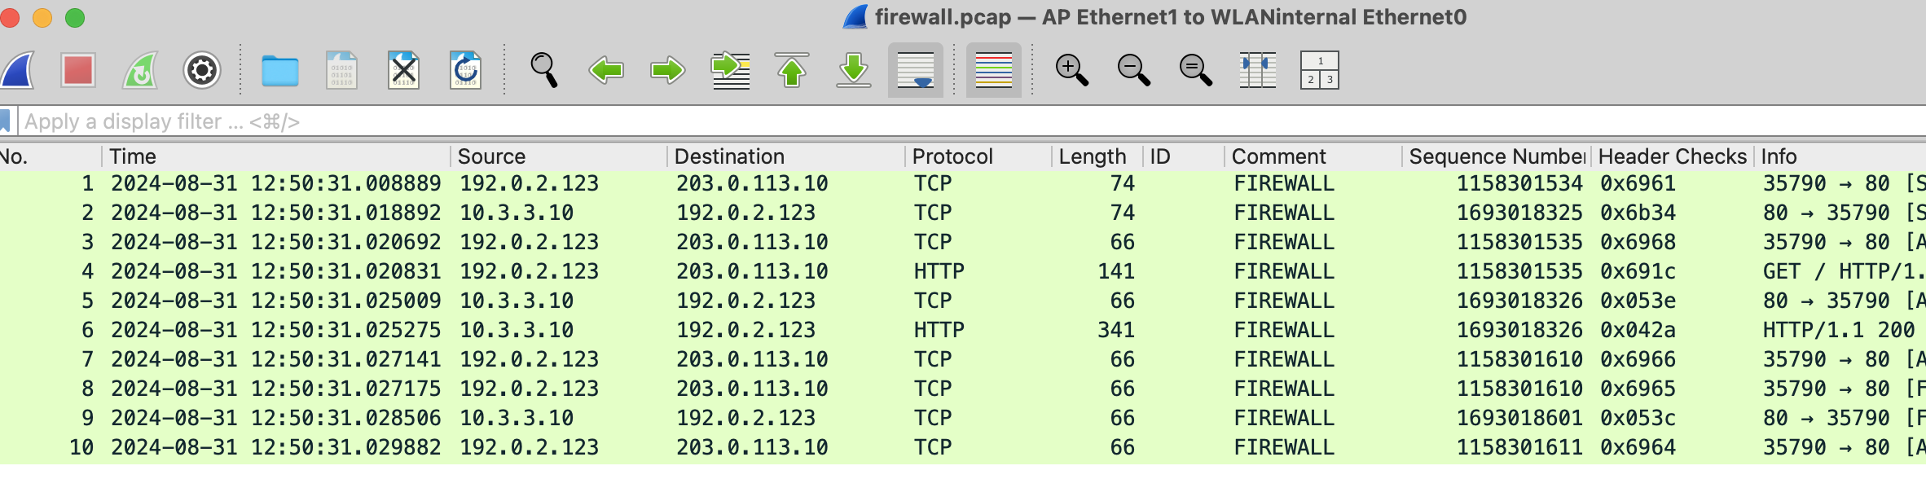
Task: Click the Source column header
Action: [491, 156]
